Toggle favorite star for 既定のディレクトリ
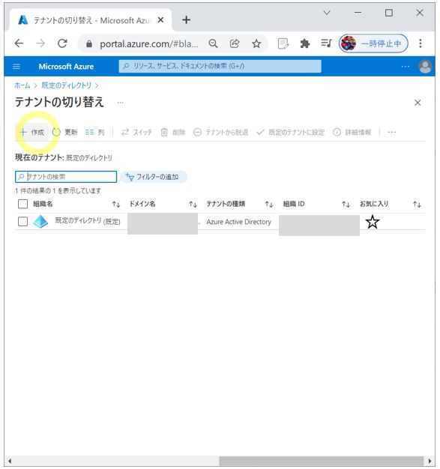 [x=373, y=222]
